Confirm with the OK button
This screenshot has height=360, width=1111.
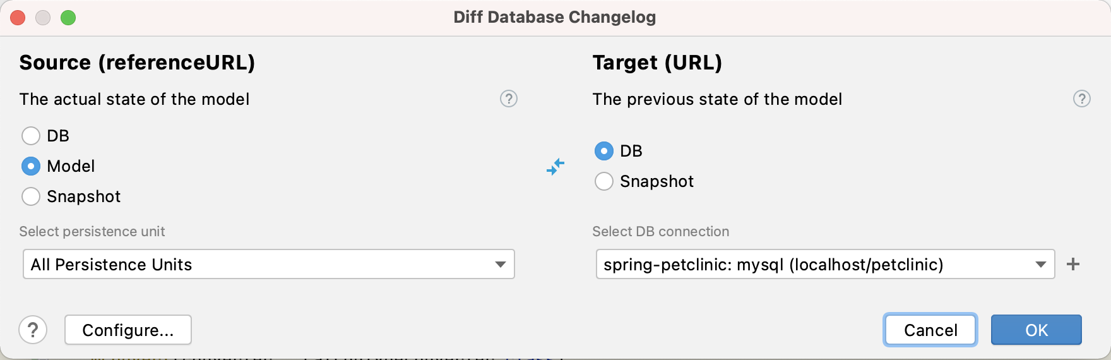point(1037,330)
